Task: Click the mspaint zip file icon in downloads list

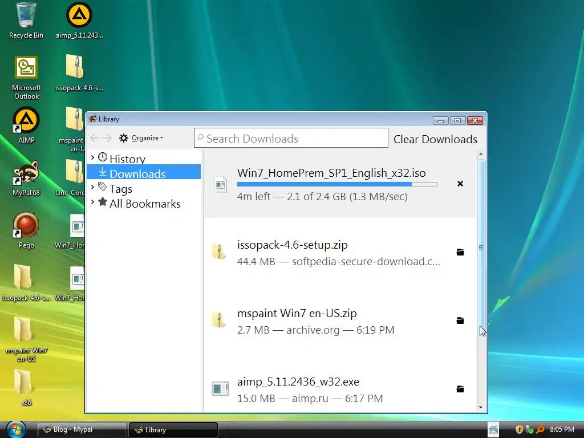Action: pyautogui.click(x=219, y=320)
